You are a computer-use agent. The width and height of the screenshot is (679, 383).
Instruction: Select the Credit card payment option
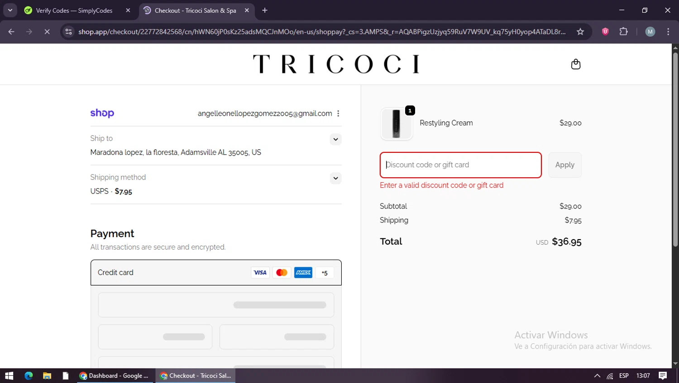216,273
